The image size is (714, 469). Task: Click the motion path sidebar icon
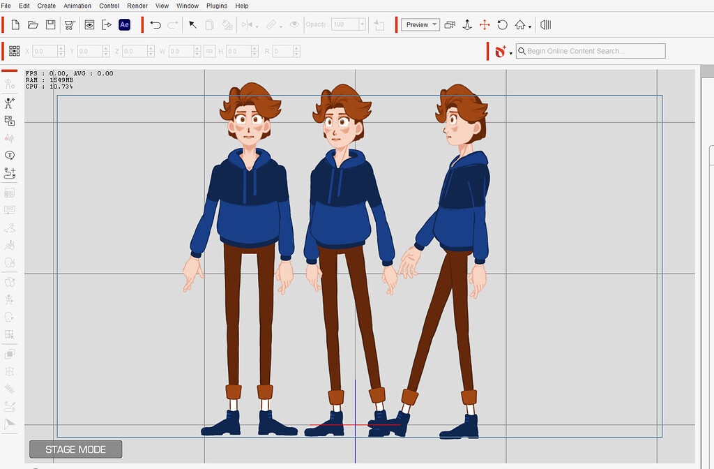[10, 173]
